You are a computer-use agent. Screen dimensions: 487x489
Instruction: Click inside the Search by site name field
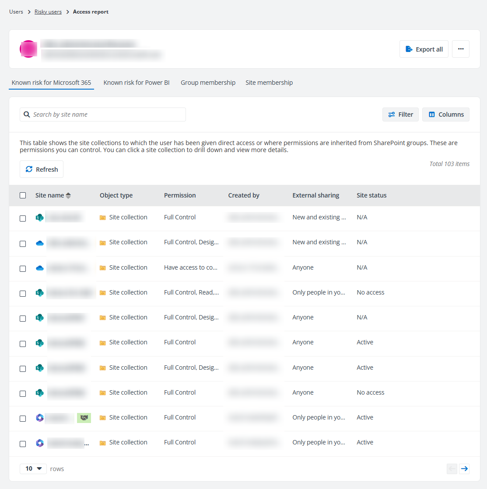pos(102,114)
